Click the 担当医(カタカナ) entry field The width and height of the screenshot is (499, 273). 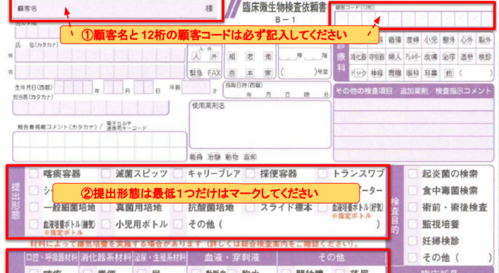click(x=90, y=107)
